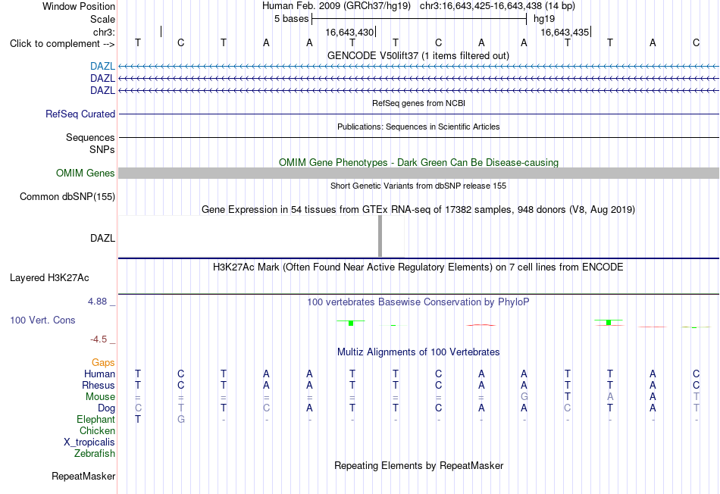Viewport: 720px width, 494px height.
Task: Open the RepeatMasker track label
Action: point(83,476)
